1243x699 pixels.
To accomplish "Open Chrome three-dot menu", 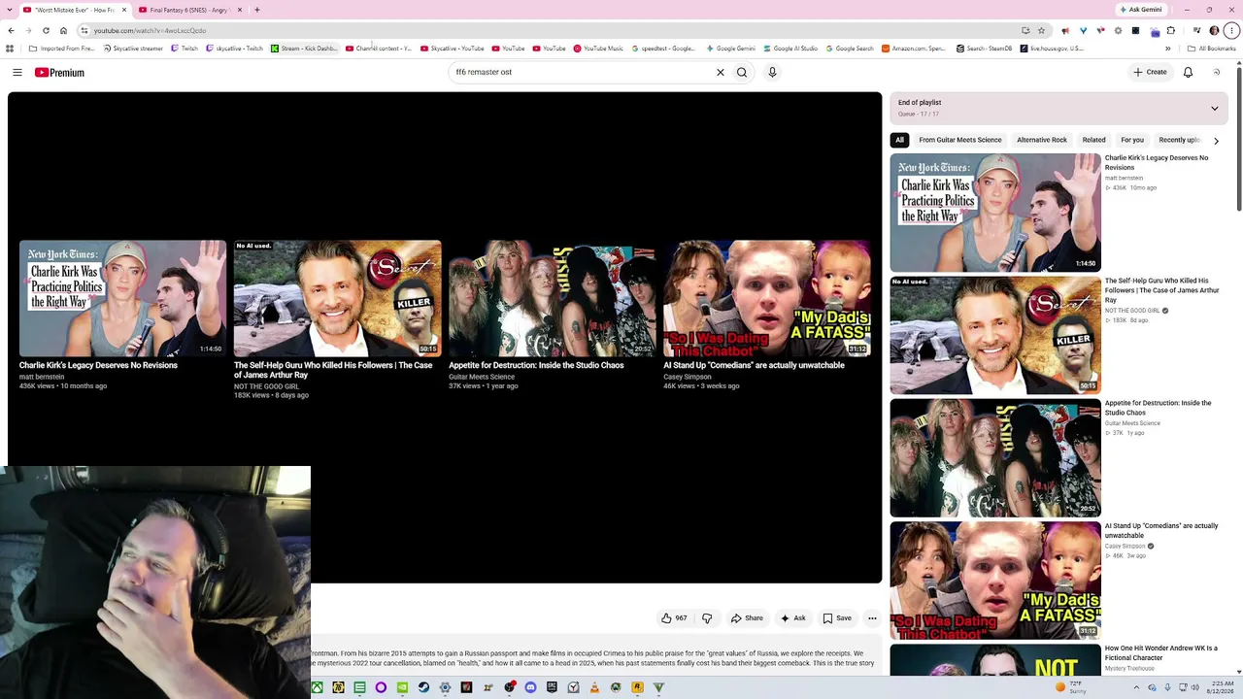I will point(1233,30).
